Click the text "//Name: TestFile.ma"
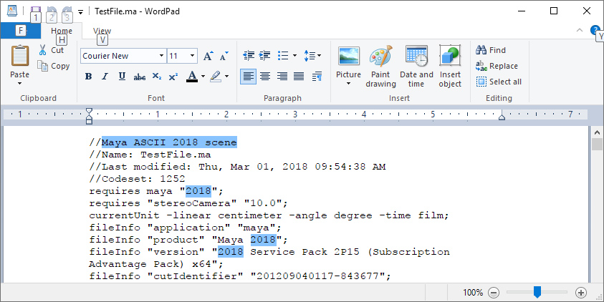604x302 pixels. pyautogui.click(x=150, y=155)
